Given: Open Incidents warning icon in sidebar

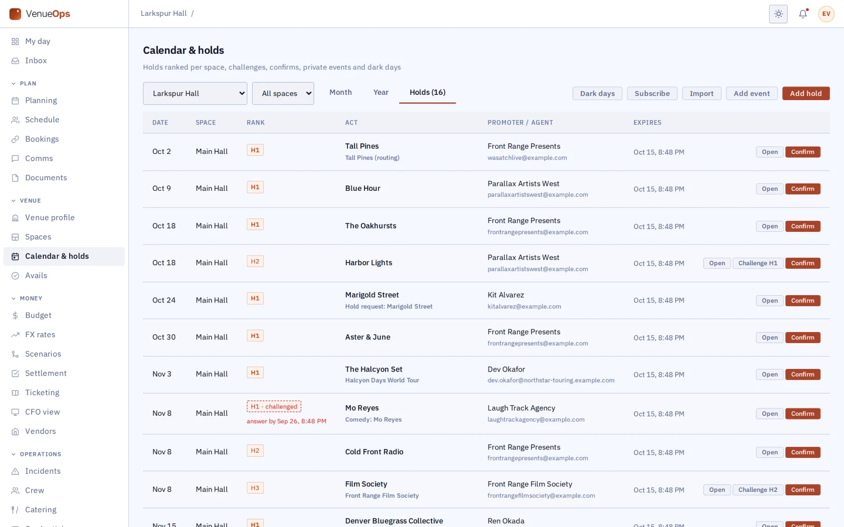Looking at the screenshot, I should [15, 471].
